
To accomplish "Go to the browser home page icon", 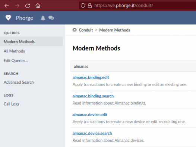I will click(x=38, y=6).
